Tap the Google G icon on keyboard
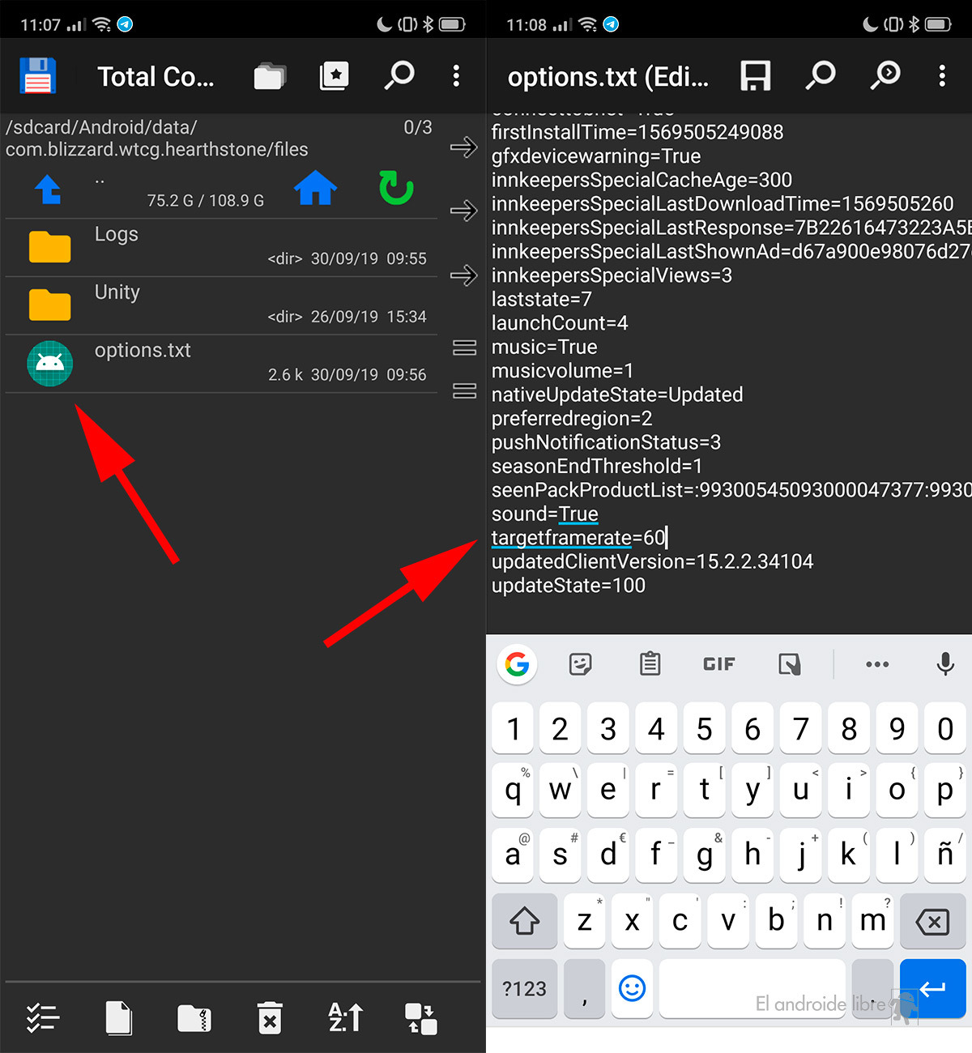The height and width of the screenshot is (1053, 972). pyautogui.click(x=517, y=664)
